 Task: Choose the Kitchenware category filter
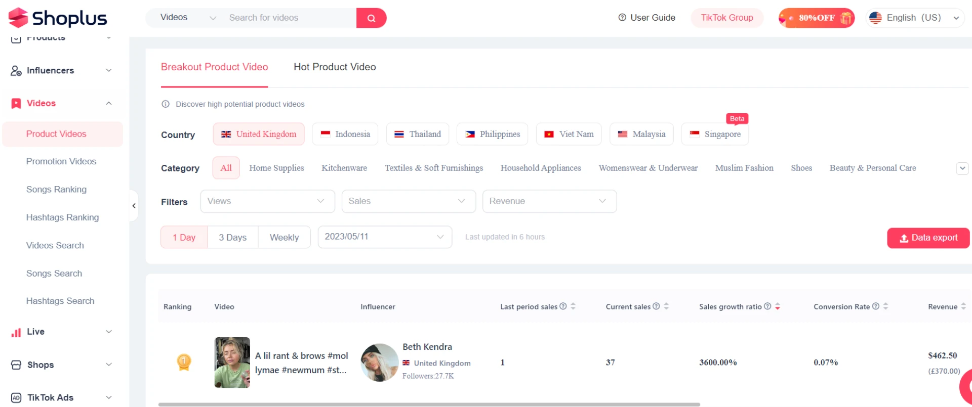(344, 168)
